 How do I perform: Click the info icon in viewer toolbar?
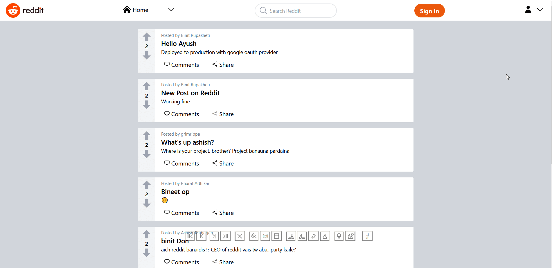point(367,236)
